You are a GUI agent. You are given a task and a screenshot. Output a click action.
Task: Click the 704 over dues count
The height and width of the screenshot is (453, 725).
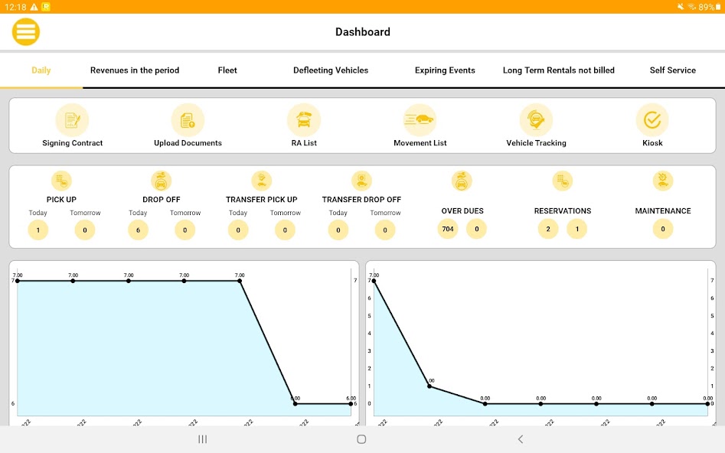[448, 229]
